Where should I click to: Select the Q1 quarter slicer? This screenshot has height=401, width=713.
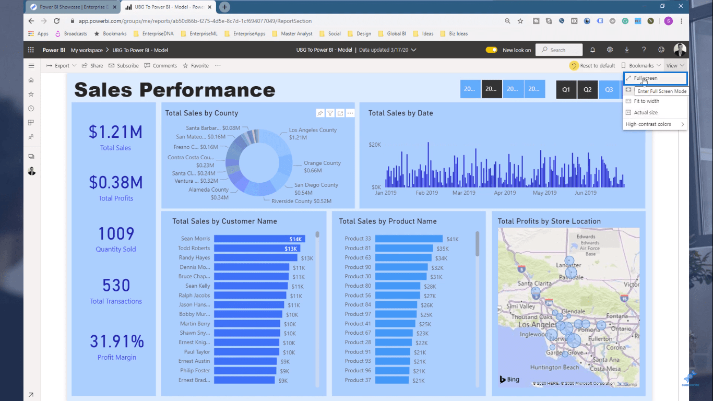tap(566, 89)
